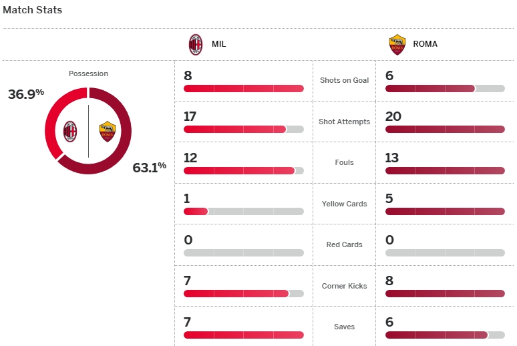Click the 63.1% possession value
The width and height of the screenshot is (517, 346).
click(x=149, y=168)
